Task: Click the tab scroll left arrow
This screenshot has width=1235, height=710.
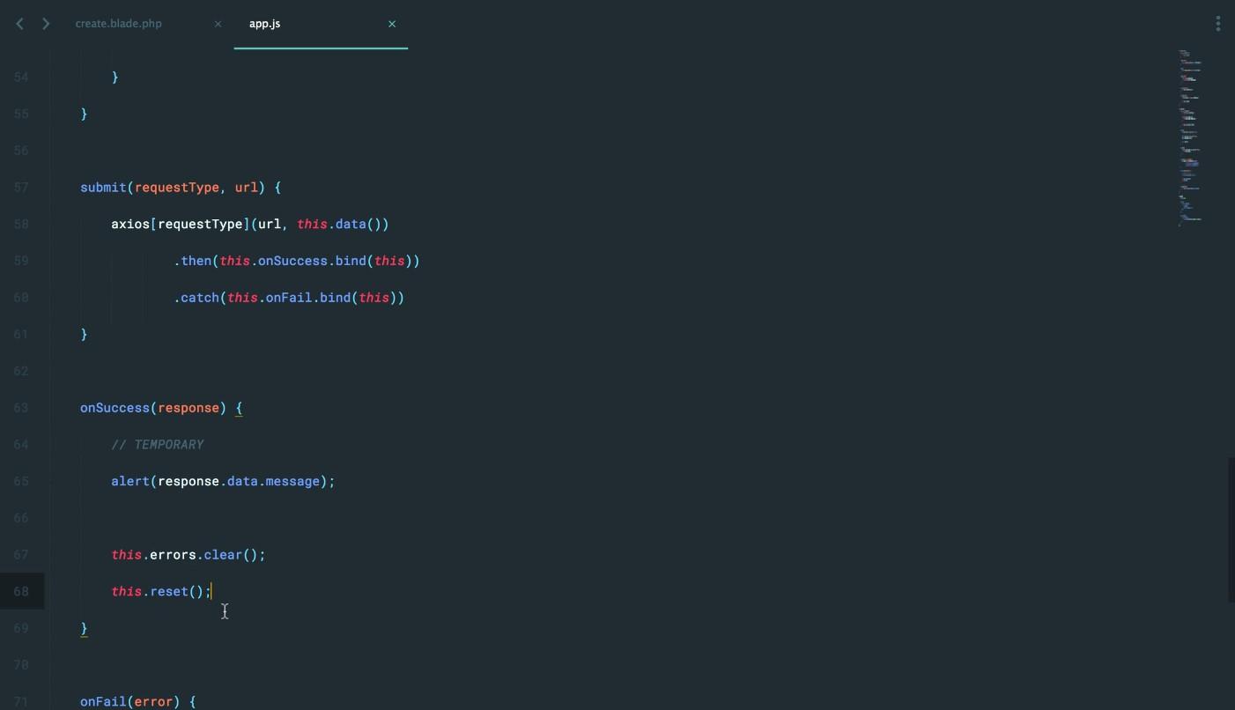Action: point(20,24)
